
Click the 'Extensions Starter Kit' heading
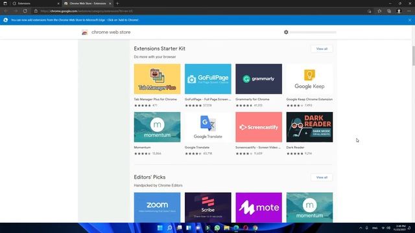tap(160, 49)
